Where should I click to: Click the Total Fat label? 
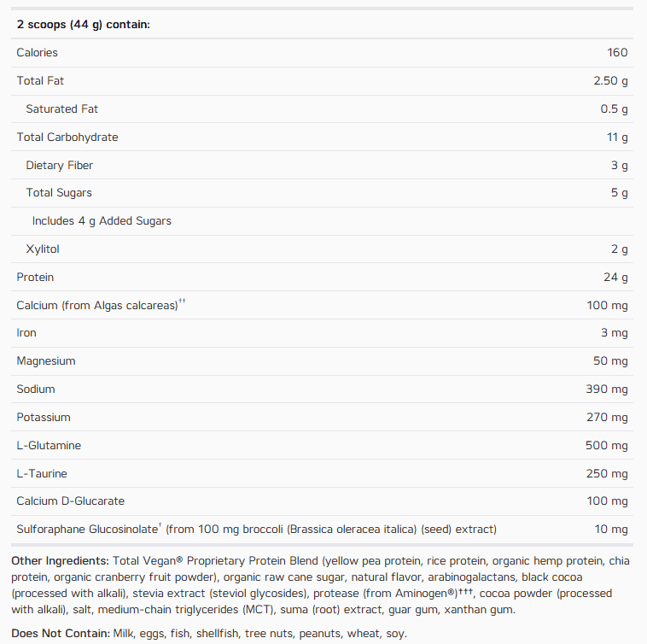(40, 80)
